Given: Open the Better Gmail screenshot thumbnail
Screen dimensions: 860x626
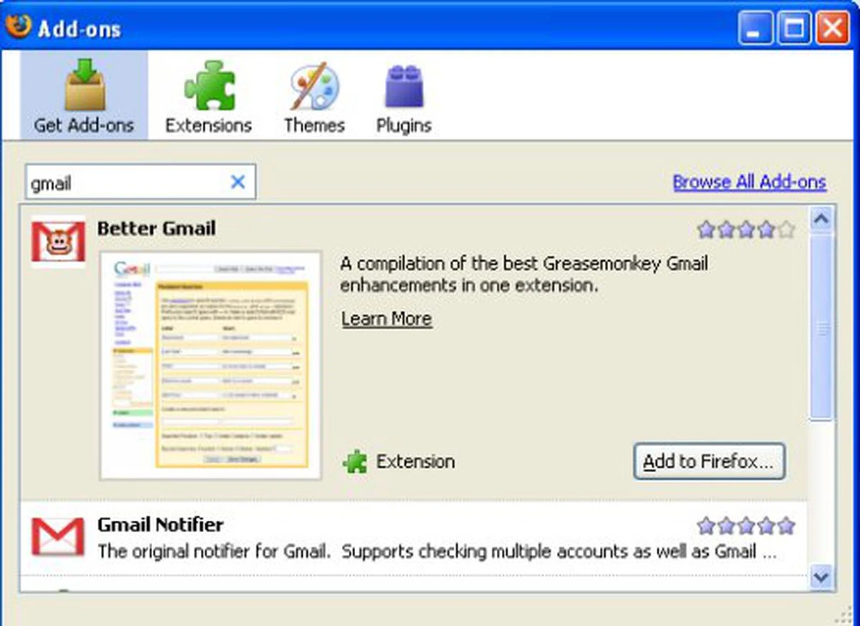Looking at the screenshot, I should (x=211, y=365).
